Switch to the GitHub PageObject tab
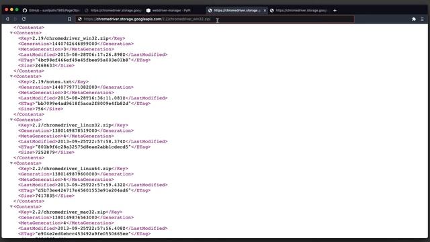The image size is (430, 242). (52, 11)
